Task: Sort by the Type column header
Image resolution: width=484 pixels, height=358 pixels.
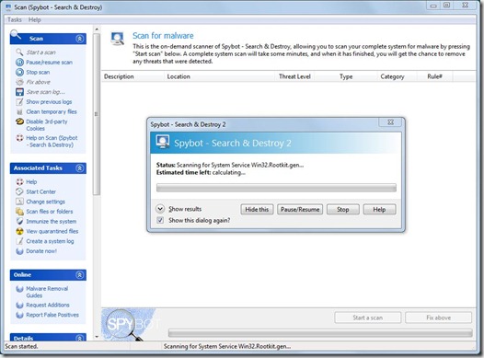Action: pos(346,76)
